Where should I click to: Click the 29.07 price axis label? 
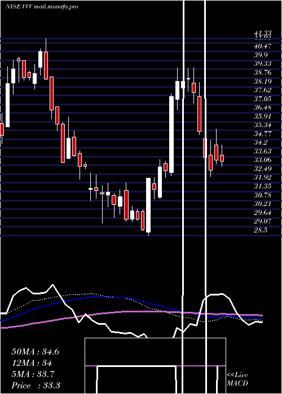262,221
